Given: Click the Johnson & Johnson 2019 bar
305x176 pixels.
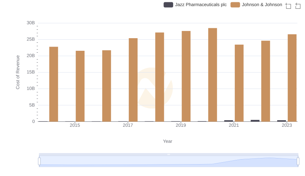Looking at the screenshot, I should (186, 76).
